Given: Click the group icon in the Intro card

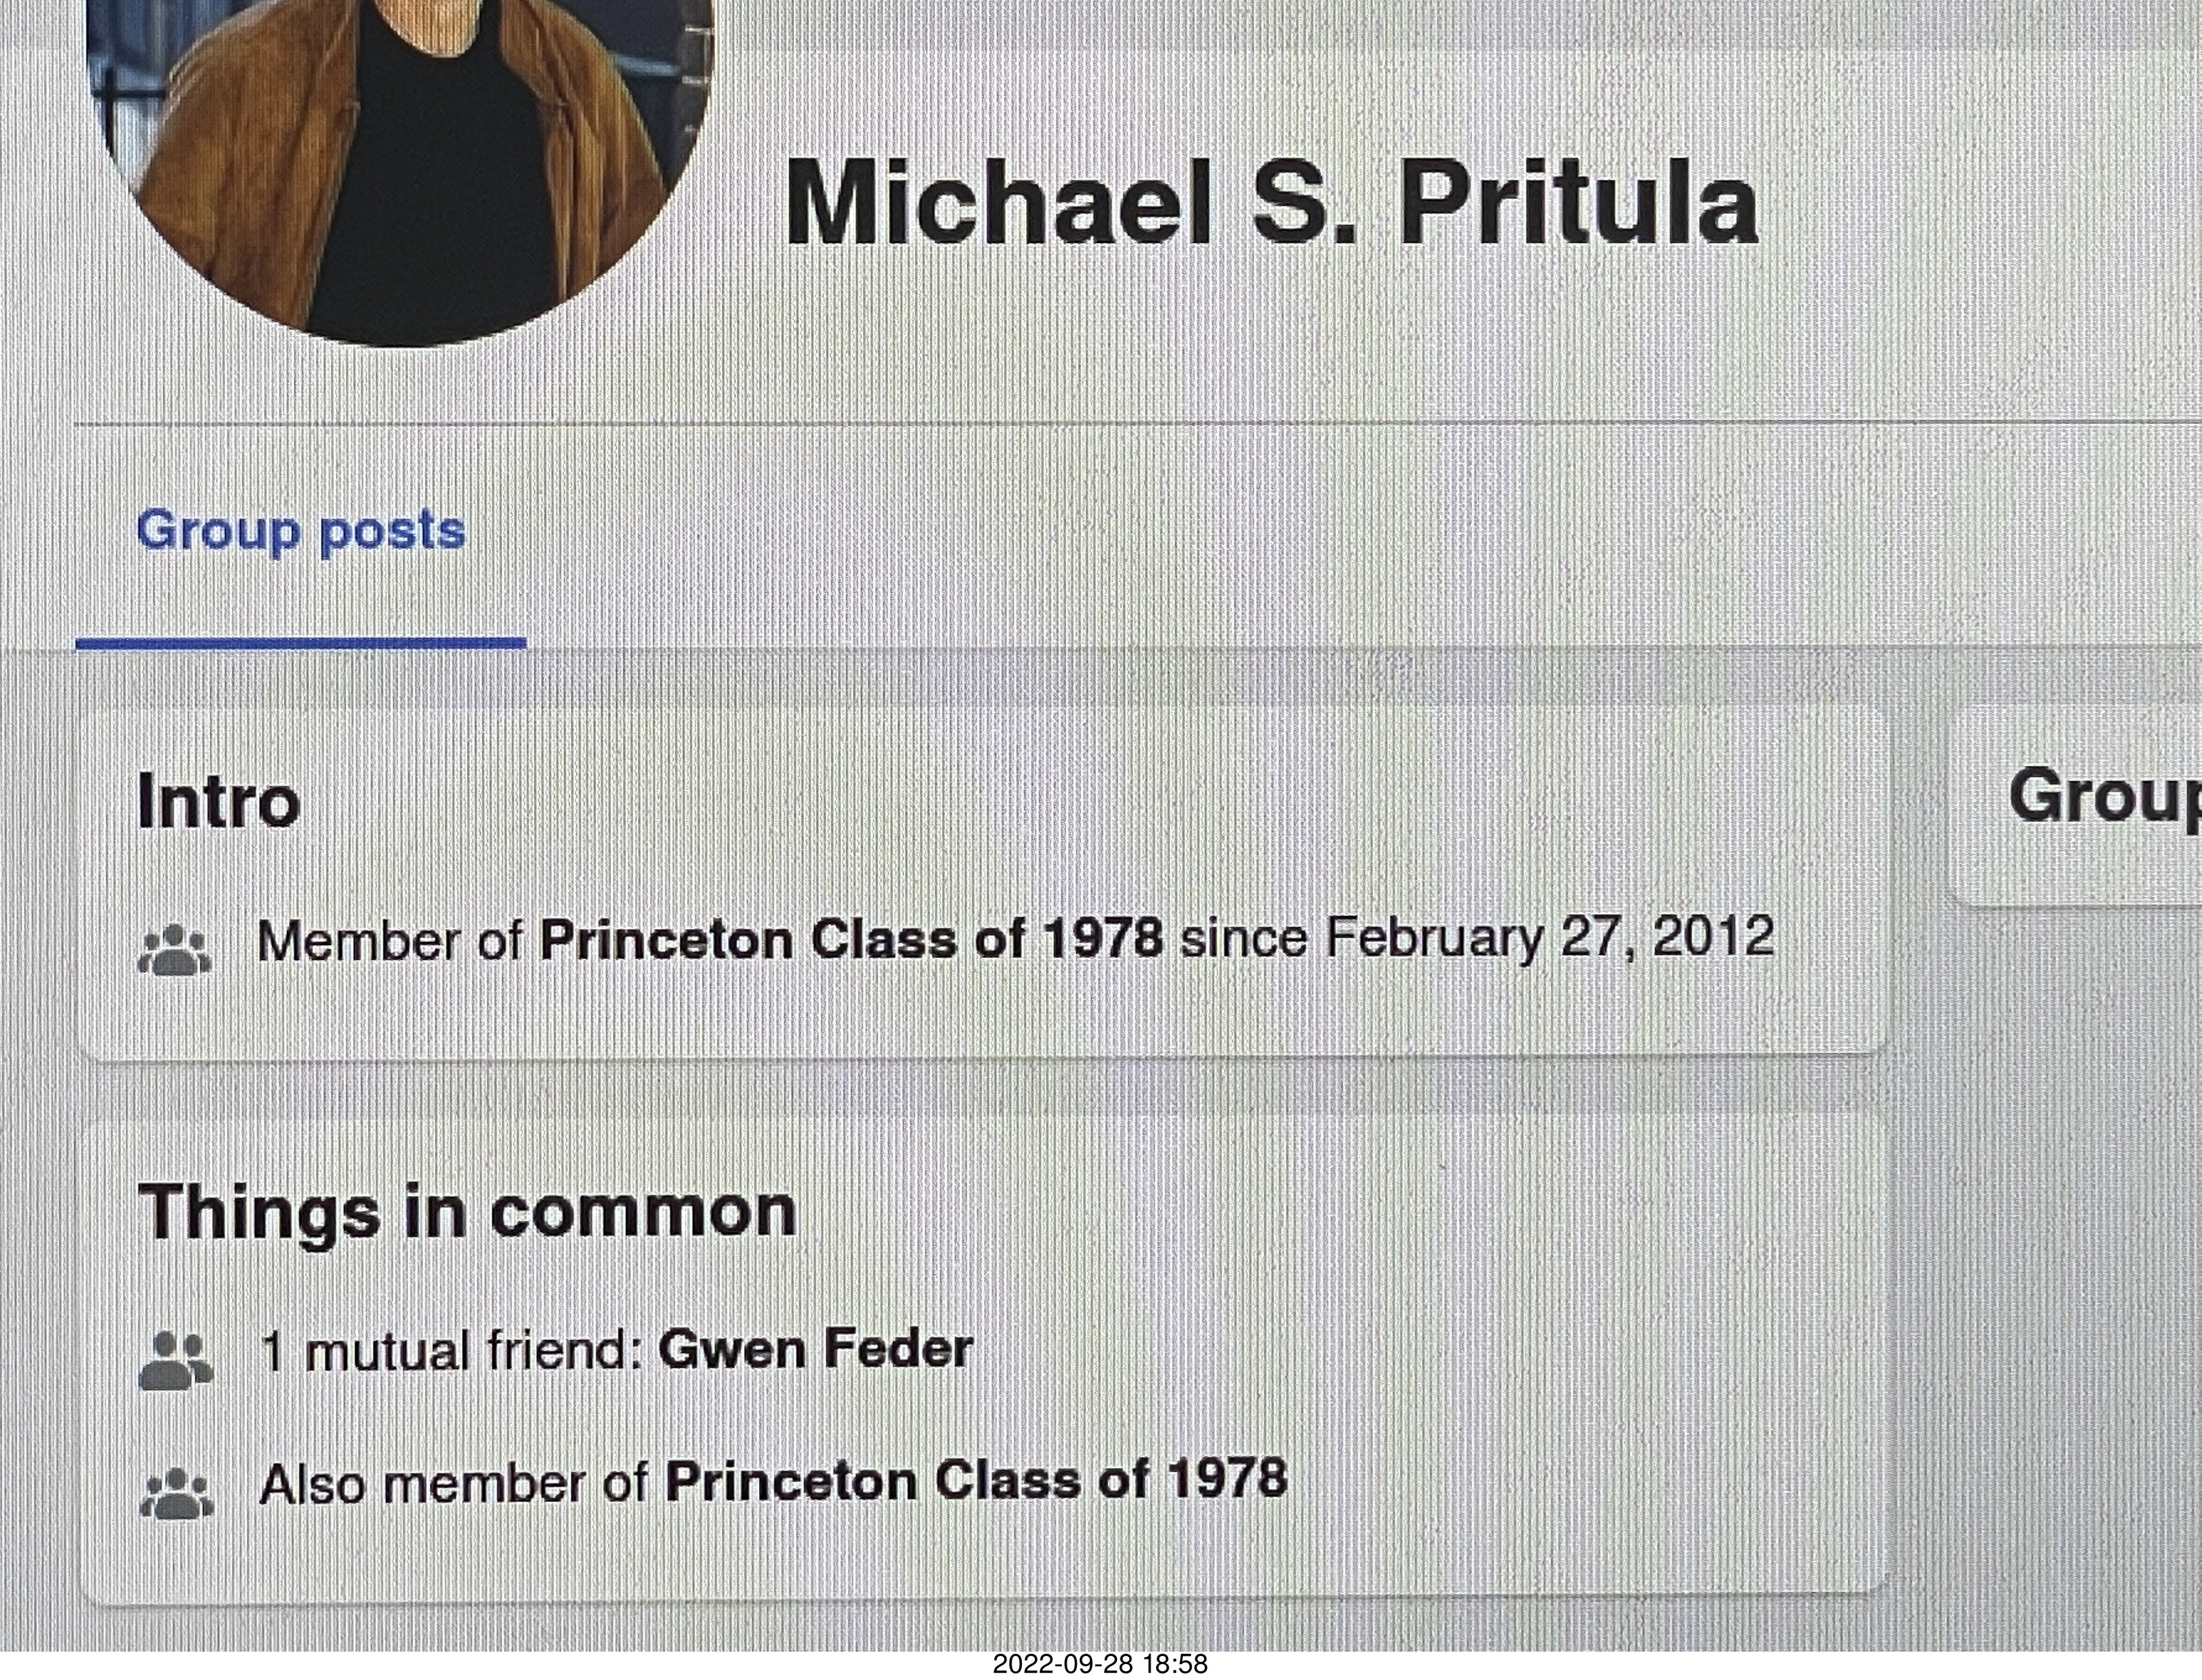Looking at the screenshot, I should [x=174, y=949].
